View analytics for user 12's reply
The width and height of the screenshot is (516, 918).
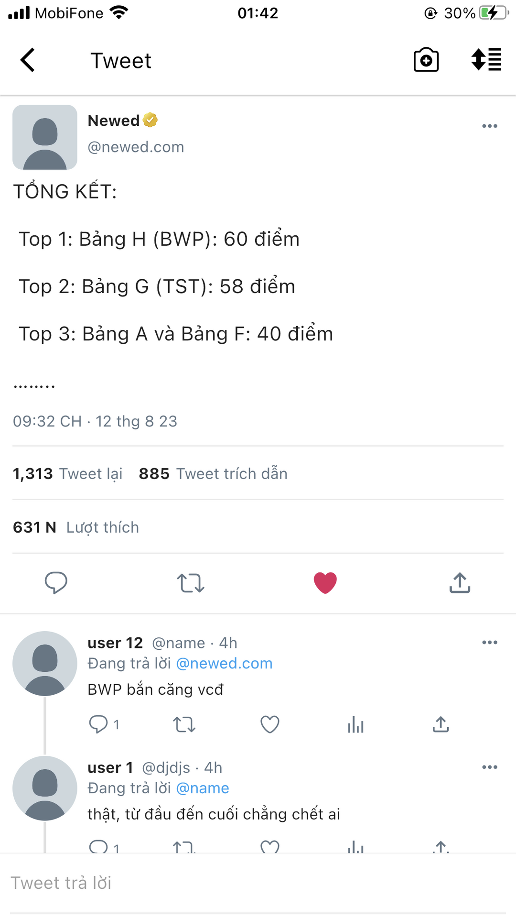[x=355, y=725]
